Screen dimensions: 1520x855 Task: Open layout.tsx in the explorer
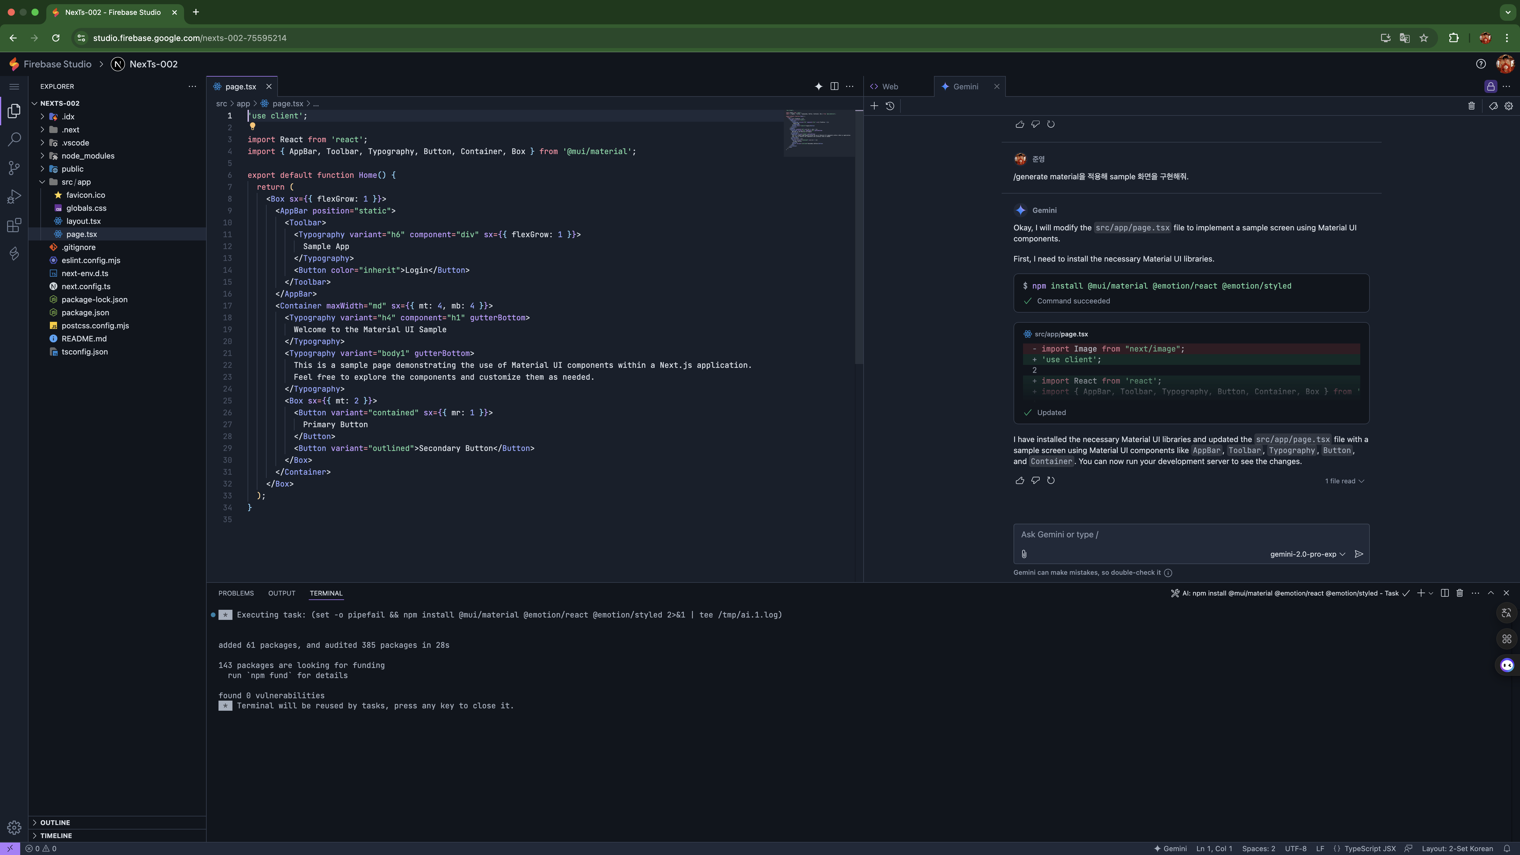tap(83, 221)
